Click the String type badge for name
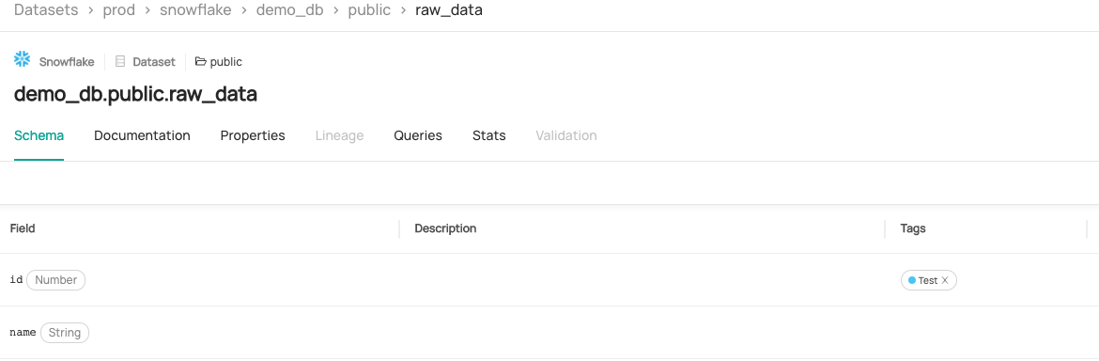The width and height of the screenshot is (1099, 361). point(65,333)
